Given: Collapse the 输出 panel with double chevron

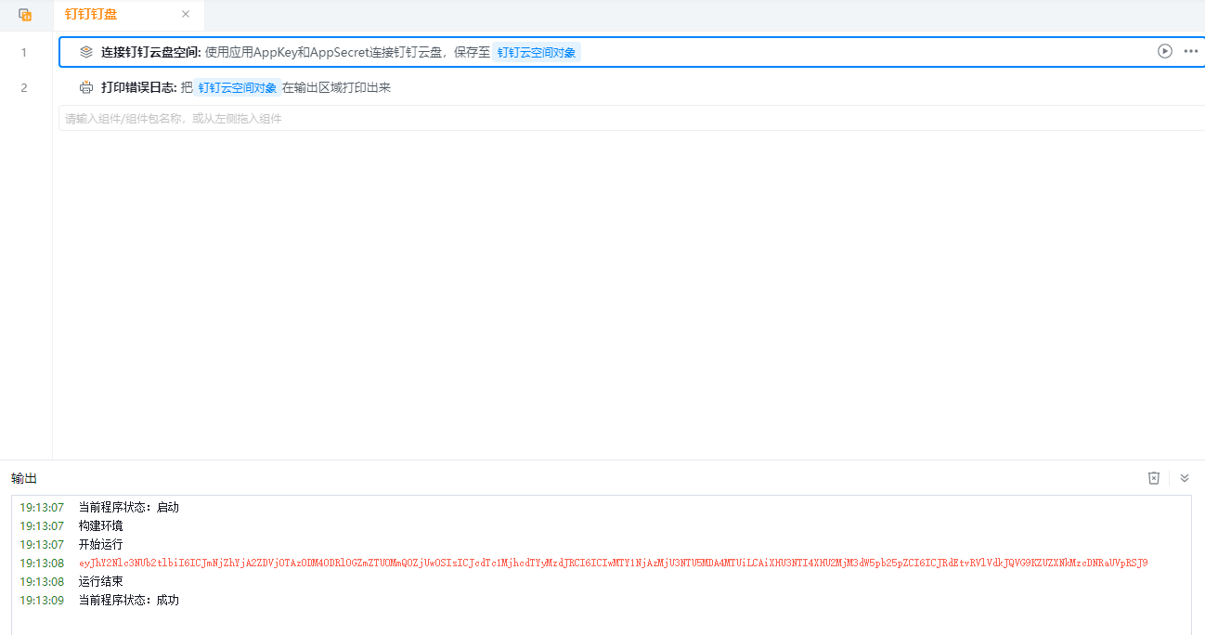Looking at the screenshot, I should 1185,478.
